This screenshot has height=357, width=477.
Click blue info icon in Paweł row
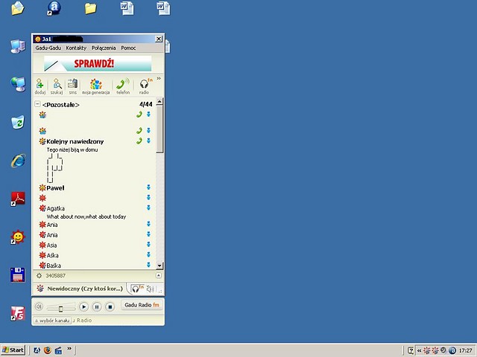point(148,187)
